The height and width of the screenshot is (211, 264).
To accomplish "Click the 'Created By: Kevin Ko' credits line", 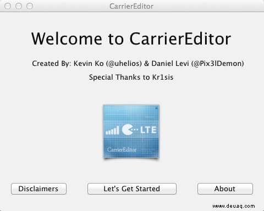I will pyautogui.click(x=138, y=64).
